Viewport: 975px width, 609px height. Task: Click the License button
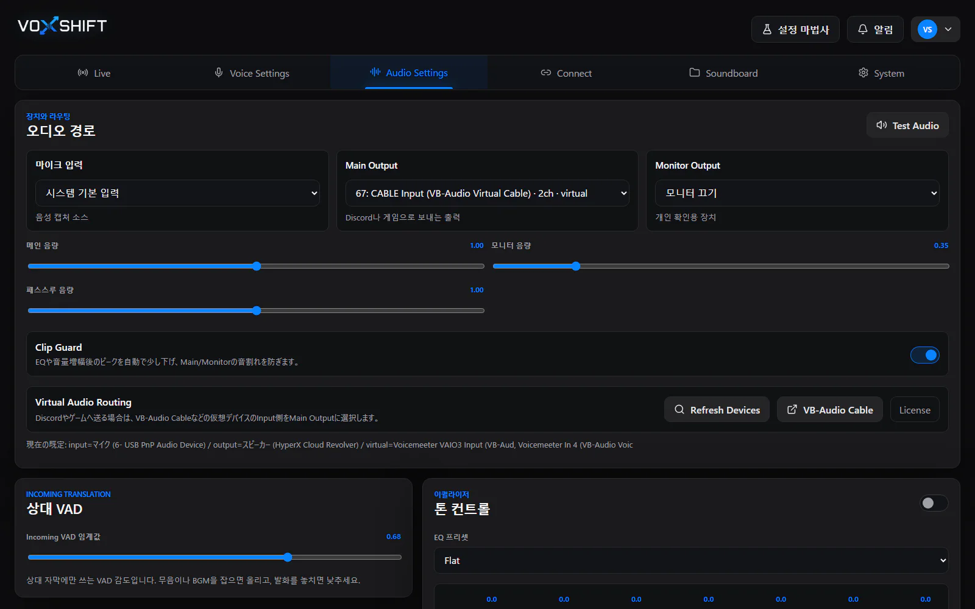(915, 410)
